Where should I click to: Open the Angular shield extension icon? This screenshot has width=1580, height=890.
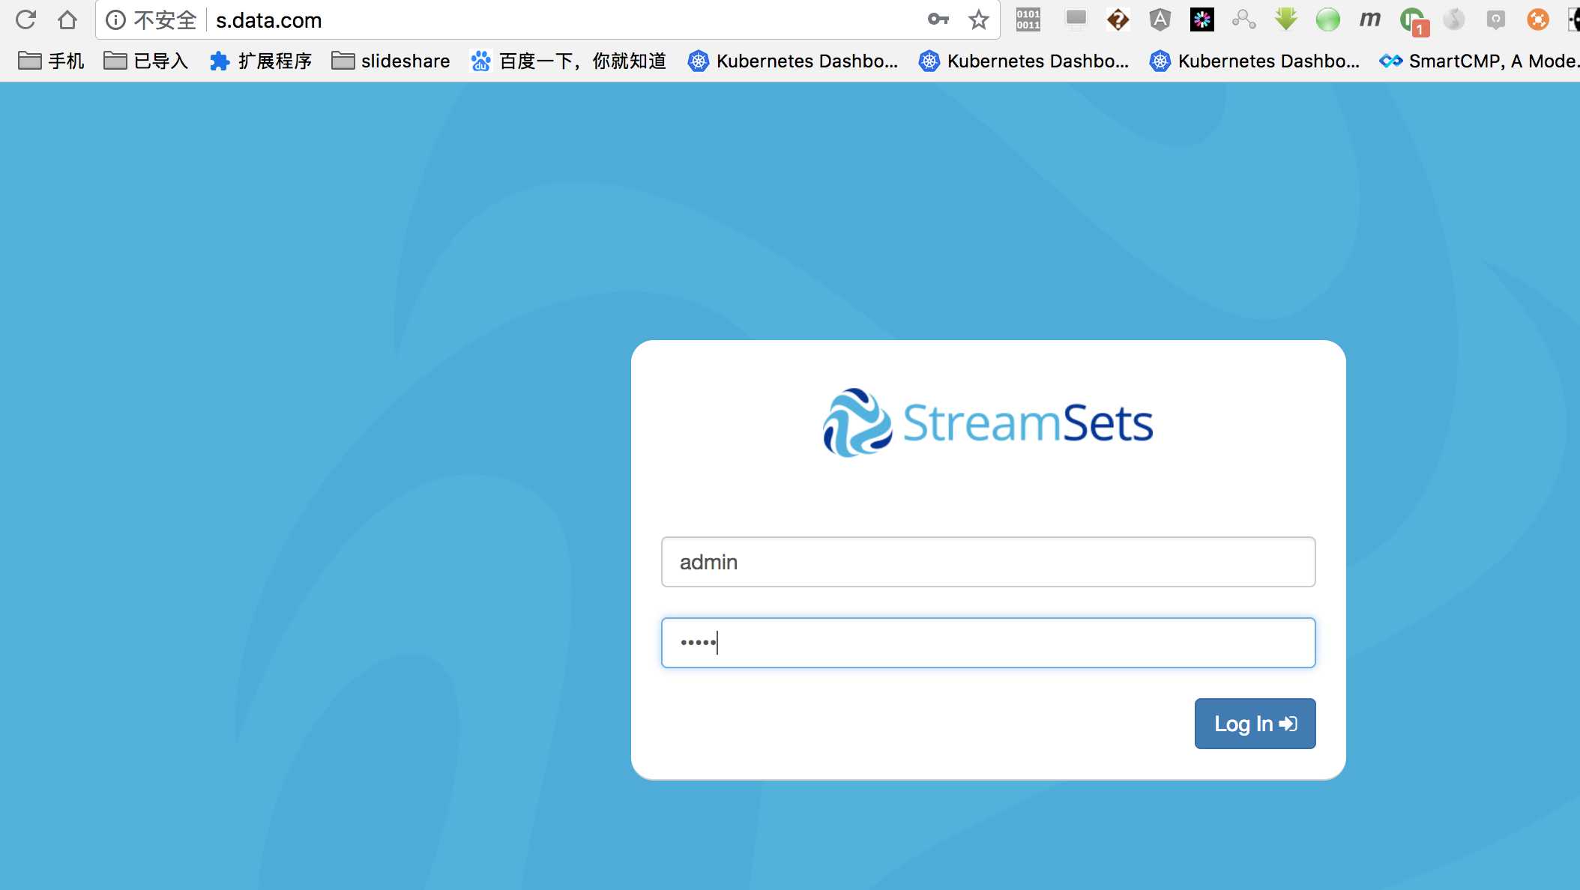click(1160, 19)
